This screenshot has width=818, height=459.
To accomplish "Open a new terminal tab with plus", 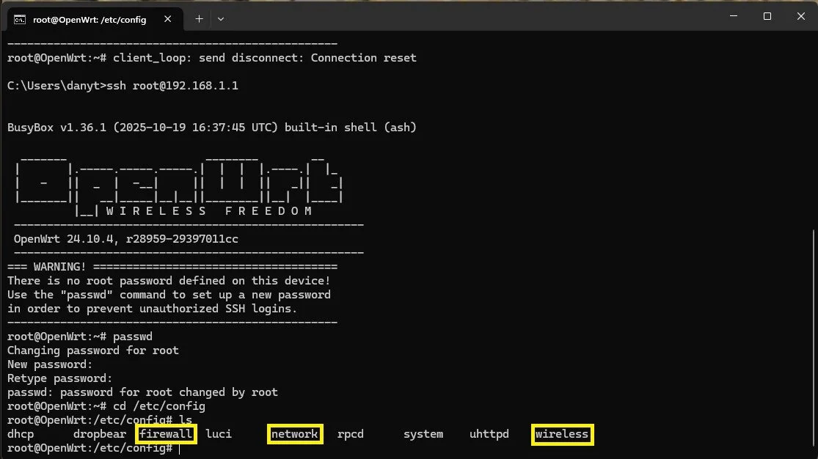I will click(x=199, y=19).
